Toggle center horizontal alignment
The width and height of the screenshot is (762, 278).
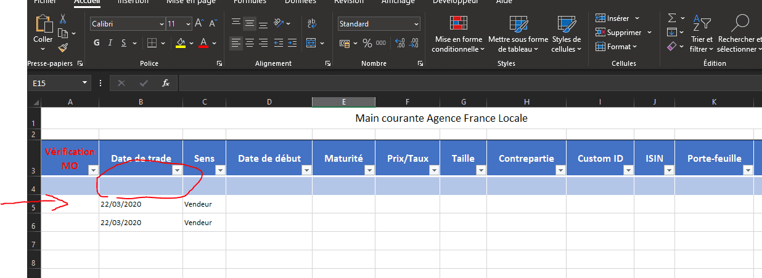(250, 43)
